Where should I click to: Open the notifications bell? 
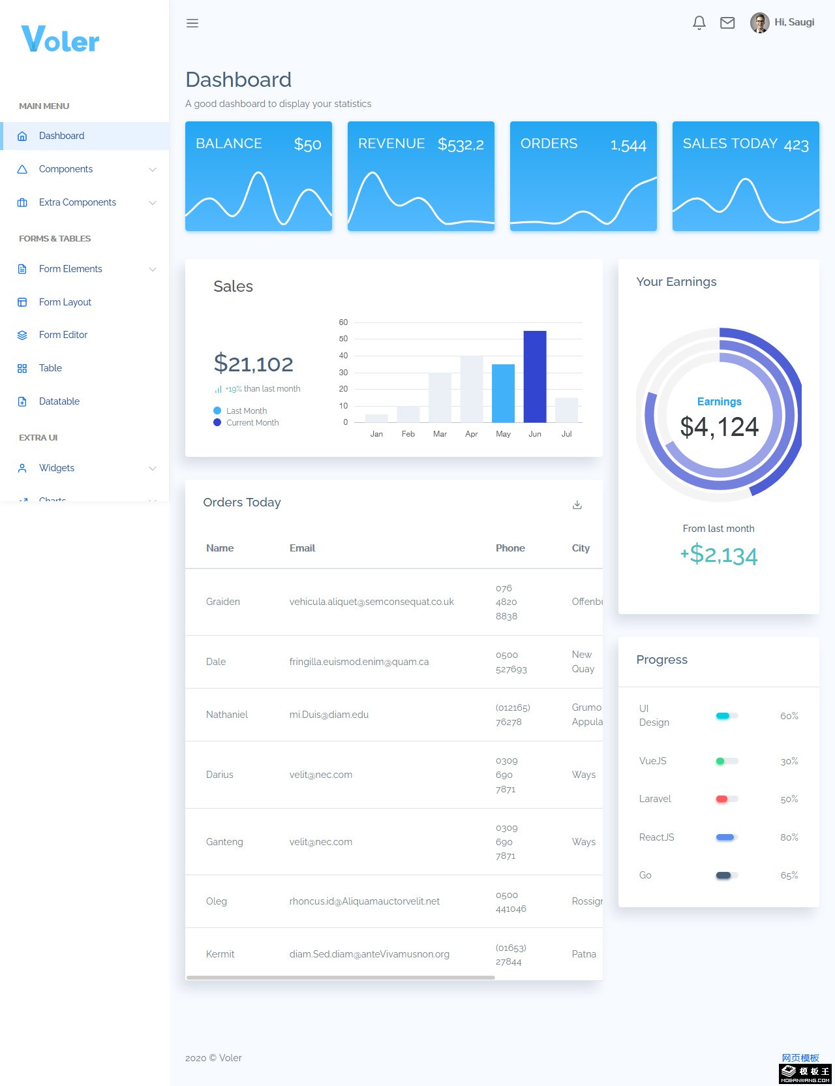tap(699, 23)
